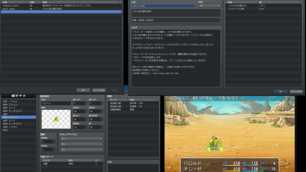This screenshot has height=172, width=306.
Task: Select enemy 0004 ミノタウロス
Action: (x=19, y=111)
